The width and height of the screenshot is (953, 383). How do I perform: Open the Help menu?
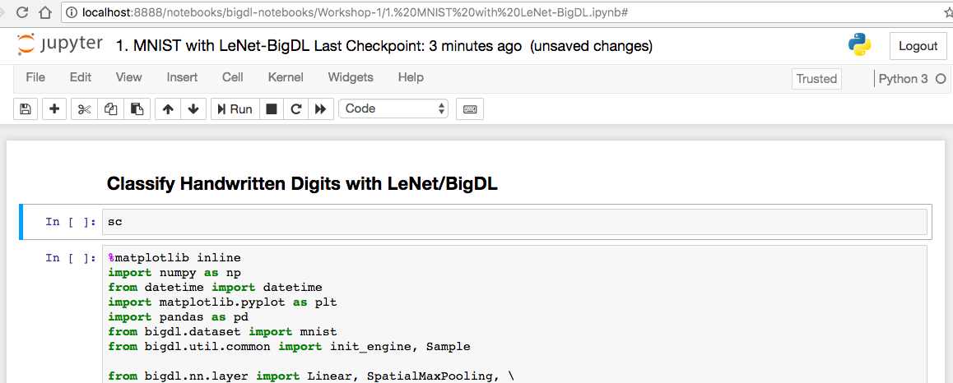(x=411, y=77)
